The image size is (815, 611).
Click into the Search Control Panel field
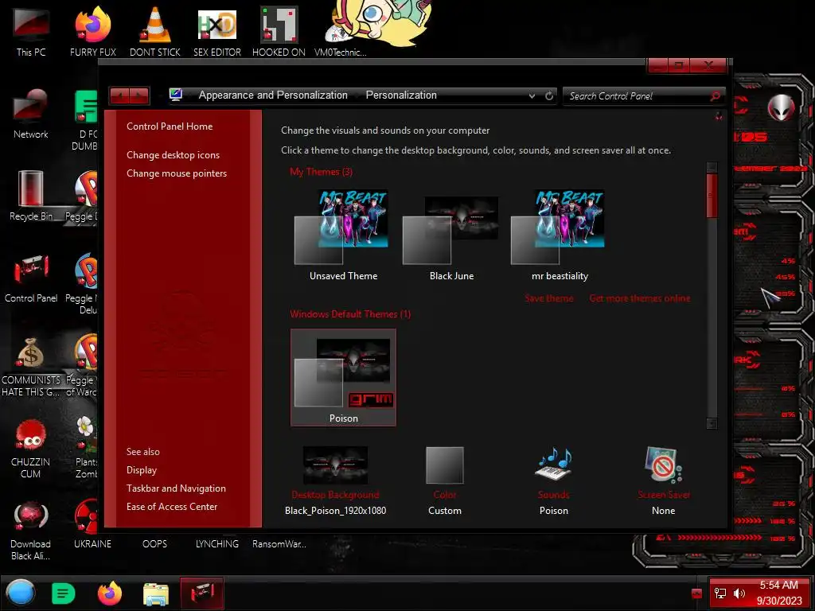[x=638, y=95]
